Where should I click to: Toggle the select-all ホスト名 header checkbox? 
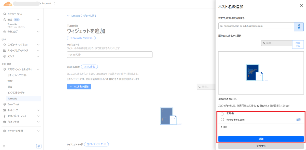tap(222, 114)
